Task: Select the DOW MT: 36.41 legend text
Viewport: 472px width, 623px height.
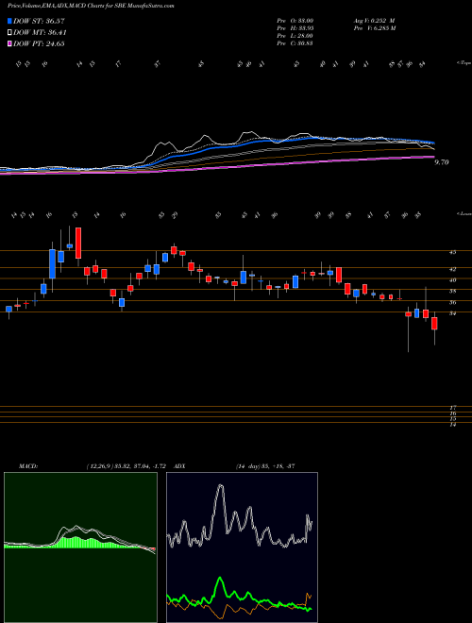Action: (40, 33)
